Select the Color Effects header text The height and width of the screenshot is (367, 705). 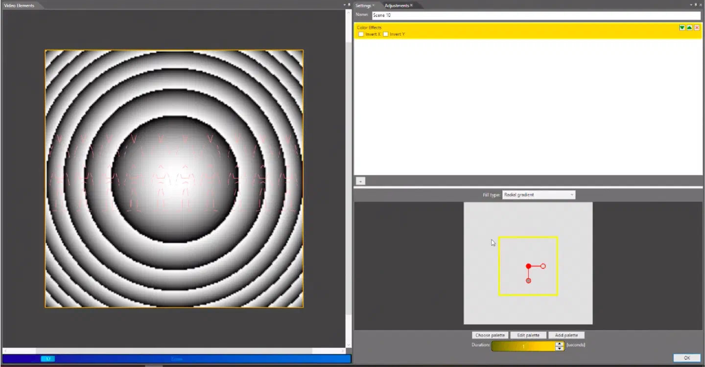pos(369,28)
